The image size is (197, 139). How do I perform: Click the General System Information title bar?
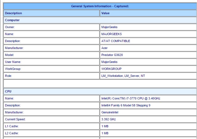point(100,6)
